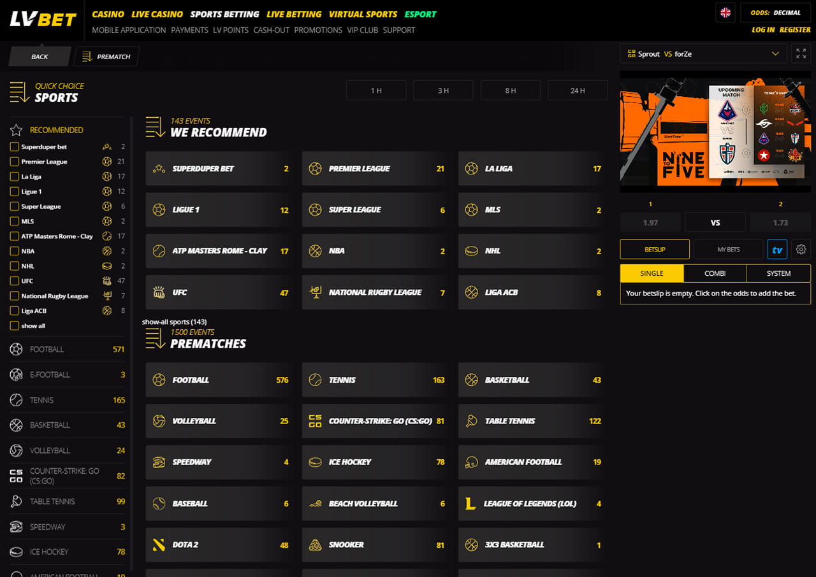
Task: Switch to the System betslip tab
Action: (778, 273)
